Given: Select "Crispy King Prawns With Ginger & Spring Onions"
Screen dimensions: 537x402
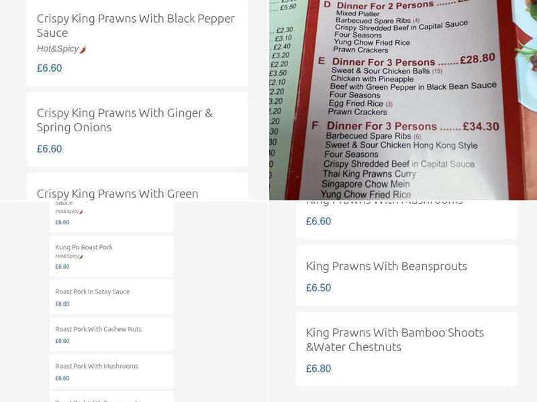Looking at the screenshot, I should (125, 121).
